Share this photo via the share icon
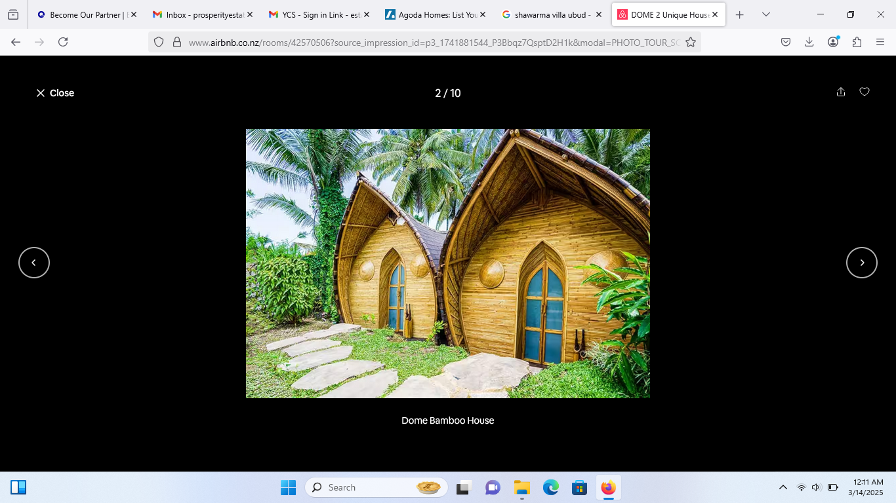The height and width of the screenshot is (503, 896). pos(841,92)
